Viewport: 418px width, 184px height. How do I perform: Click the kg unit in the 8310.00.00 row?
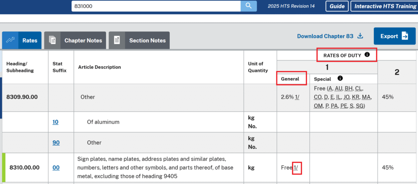coord(251,168)
